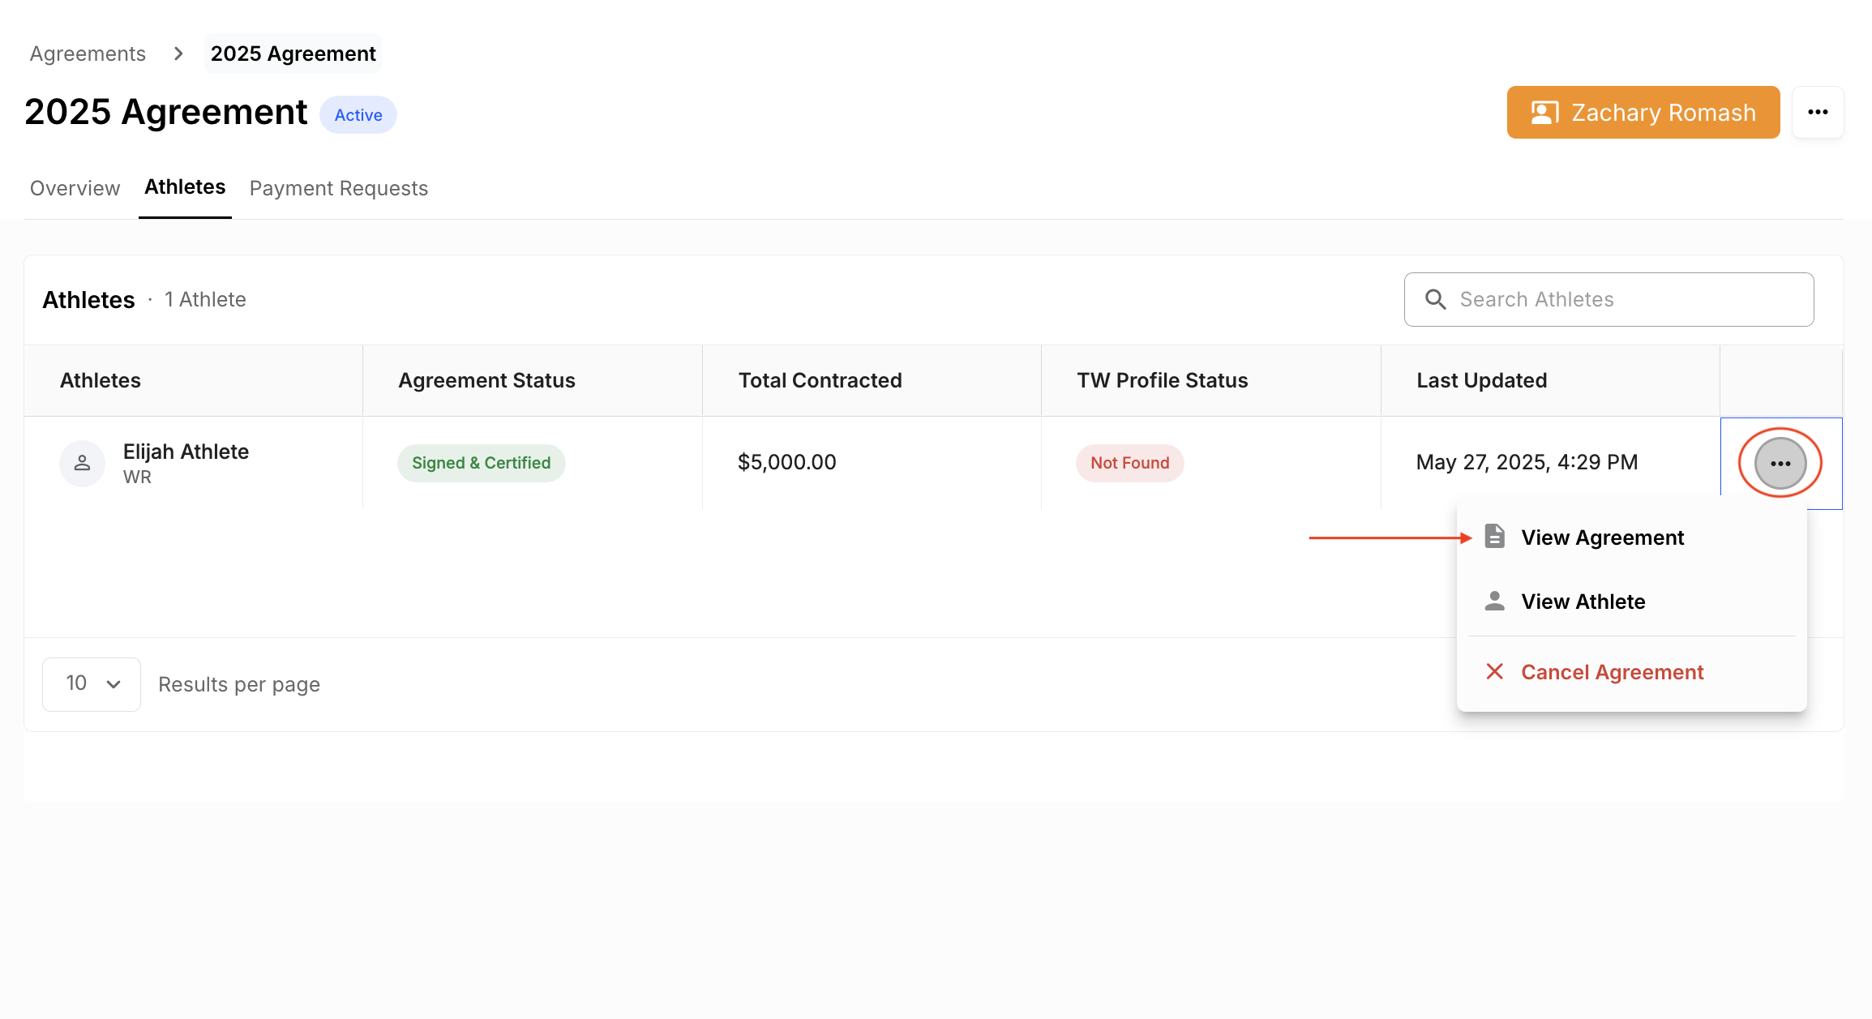Click Elijah Athlete's avatar icon
This screenshot has width=1872, height=1019.
[x=82, y=463]
